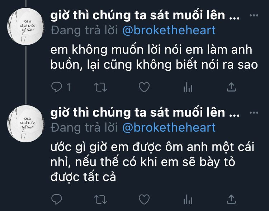Like the second tweet about "ôm anh"
The image size is (269, 211).
click(144, 199)
